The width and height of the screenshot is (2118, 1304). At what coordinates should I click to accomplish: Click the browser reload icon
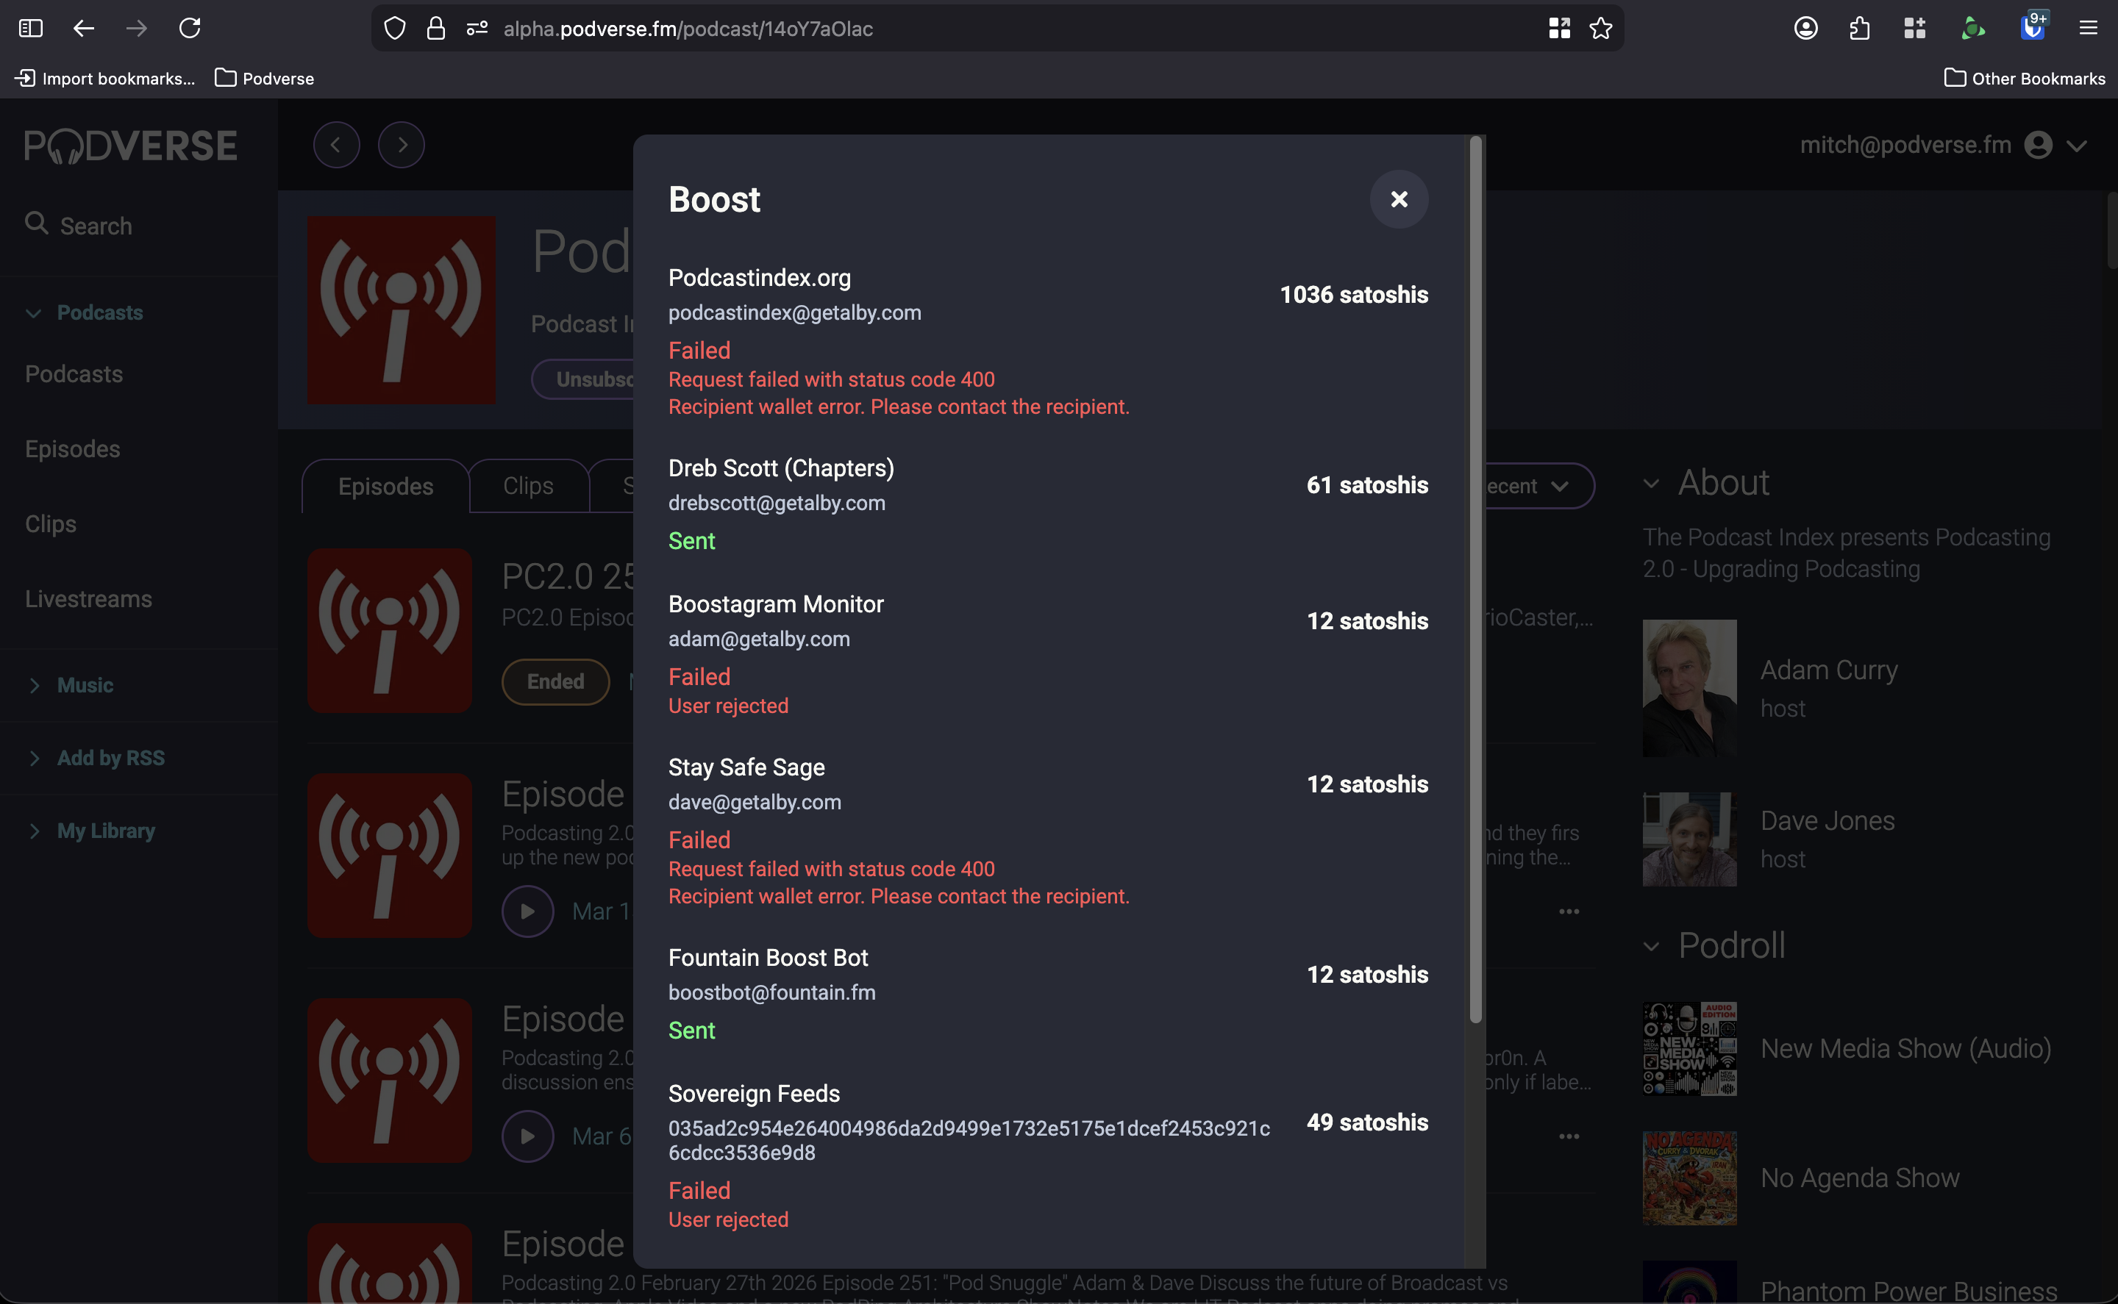pyautogui.click(x=190, y=29)
